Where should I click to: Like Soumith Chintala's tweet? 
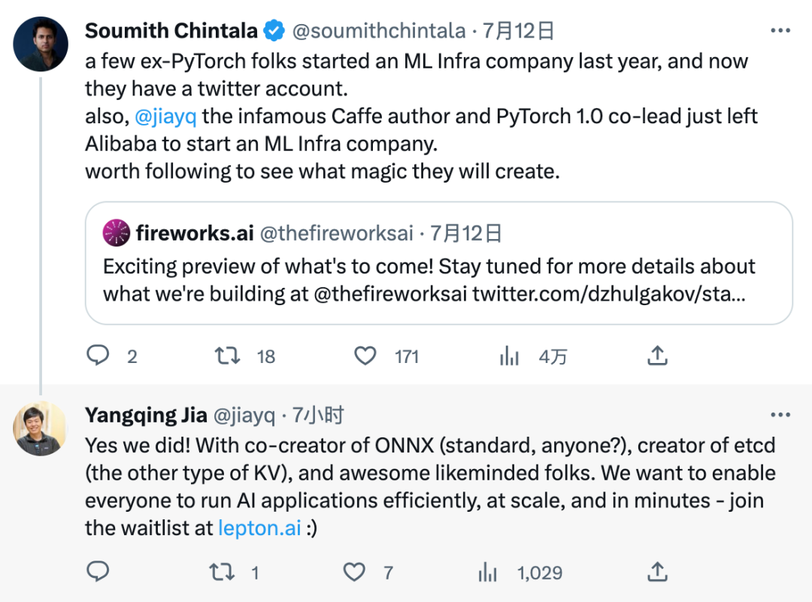[365, 355]
